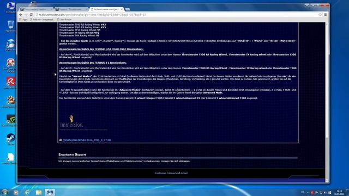
Task: Open the Datenschutz footer link
Action: coord(173,173)
